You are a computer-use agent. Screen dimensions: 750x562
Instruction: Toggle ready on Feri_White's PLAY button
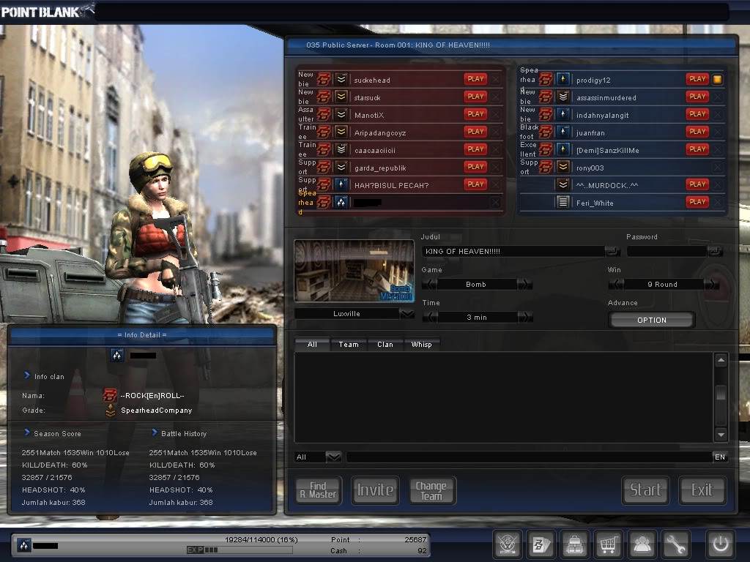click(697, 202)
